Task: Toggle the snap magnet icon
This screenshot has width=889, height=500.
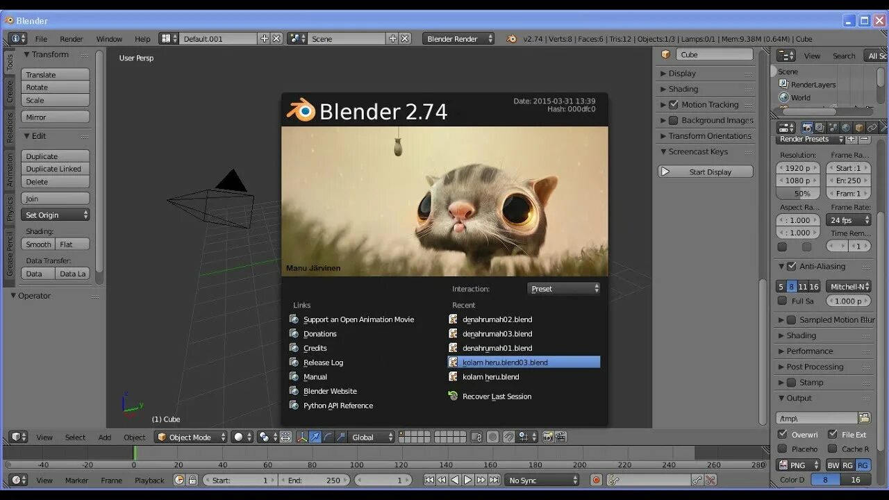Action: point(509,437)
